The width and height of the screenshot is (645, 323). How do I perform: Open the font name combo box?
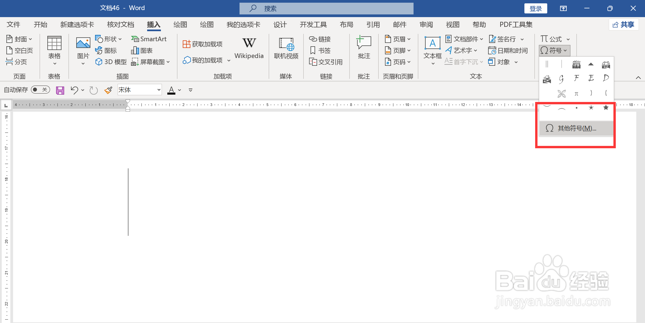coord(139,90)
